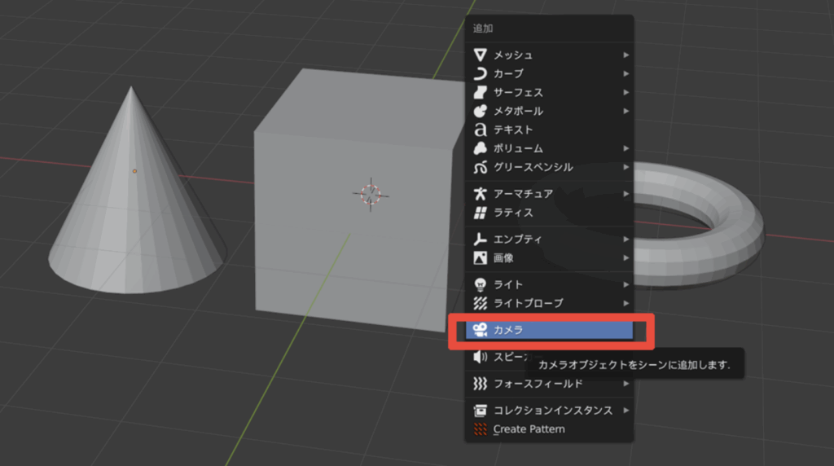Click the Create Pattern menu entry
Viewport: 834px width, 466px height.
tap(529, 429)
